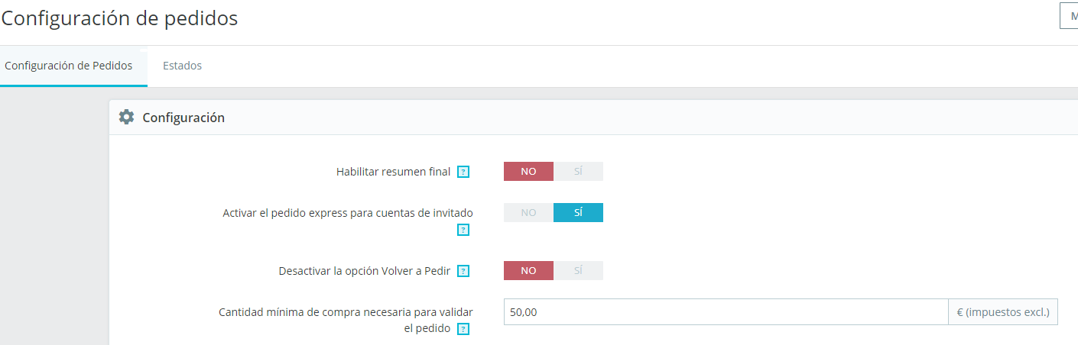Screen dimensions: 1078x345
Task: Click the minimum purchase amount field showing 50,00
Action: [725, 312]
